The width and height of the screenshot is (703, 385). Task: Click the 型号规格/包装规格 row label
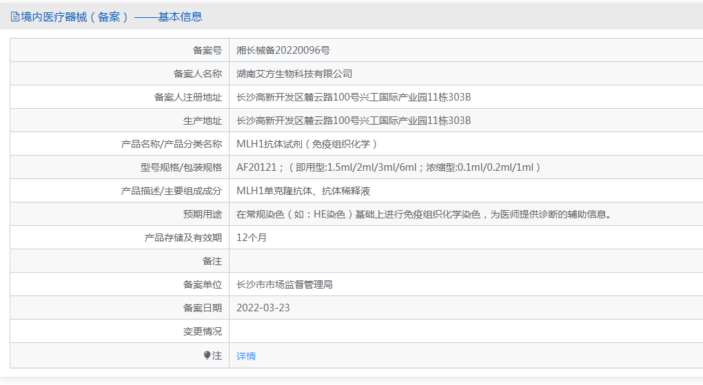point(181,167)
